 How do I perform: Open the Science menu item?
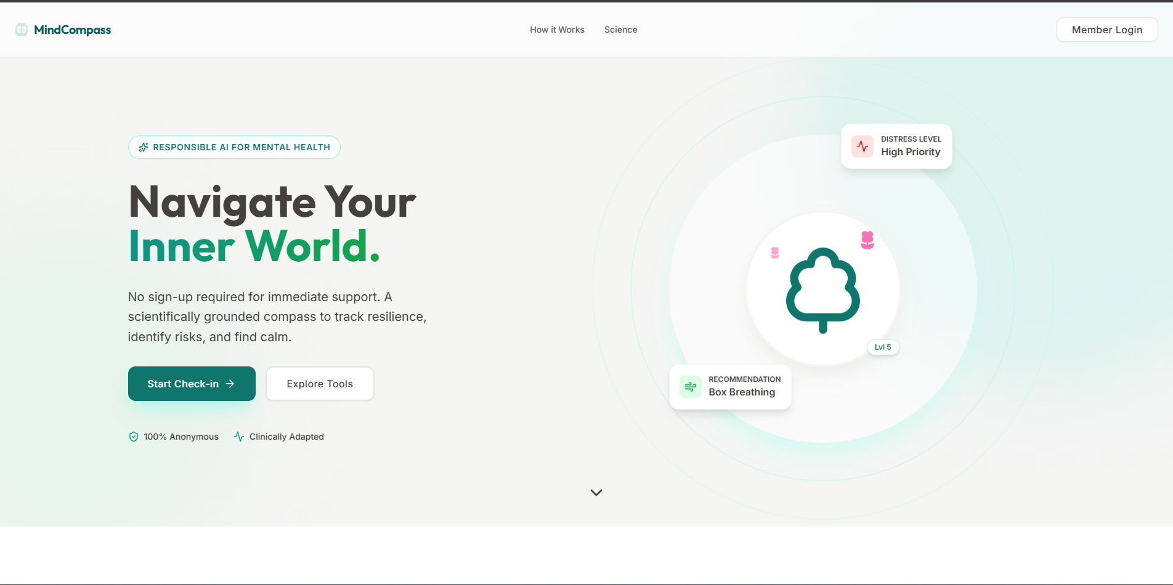[x=620, y=30]
